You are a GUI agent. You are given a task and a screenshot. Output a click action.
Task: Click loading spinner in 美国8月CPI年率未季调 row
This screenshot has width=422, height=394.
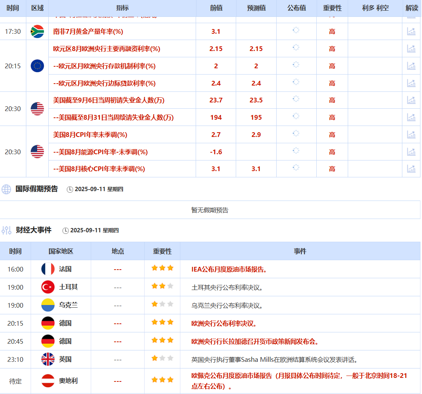pyautogui.click(x=296, y=133)
